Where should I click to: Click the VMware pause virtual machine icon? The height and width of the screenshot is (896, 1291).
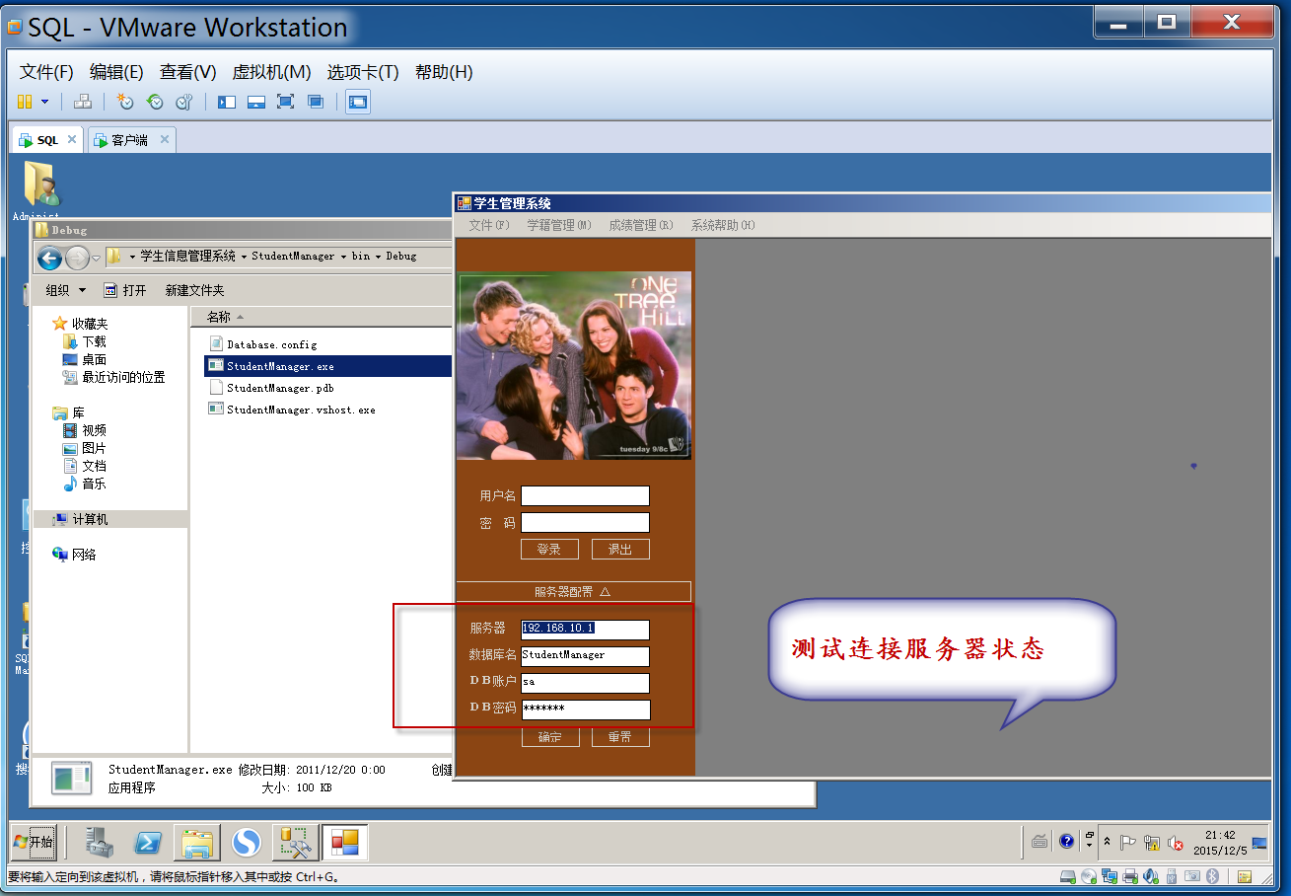[25, 102]
